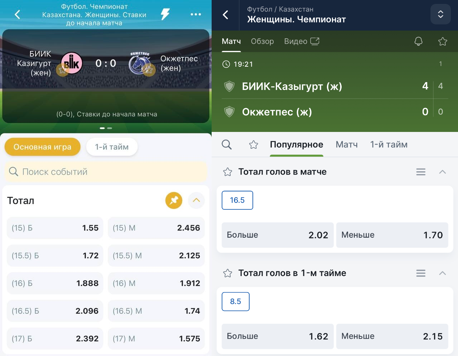Open the Обзор tab

262,42
